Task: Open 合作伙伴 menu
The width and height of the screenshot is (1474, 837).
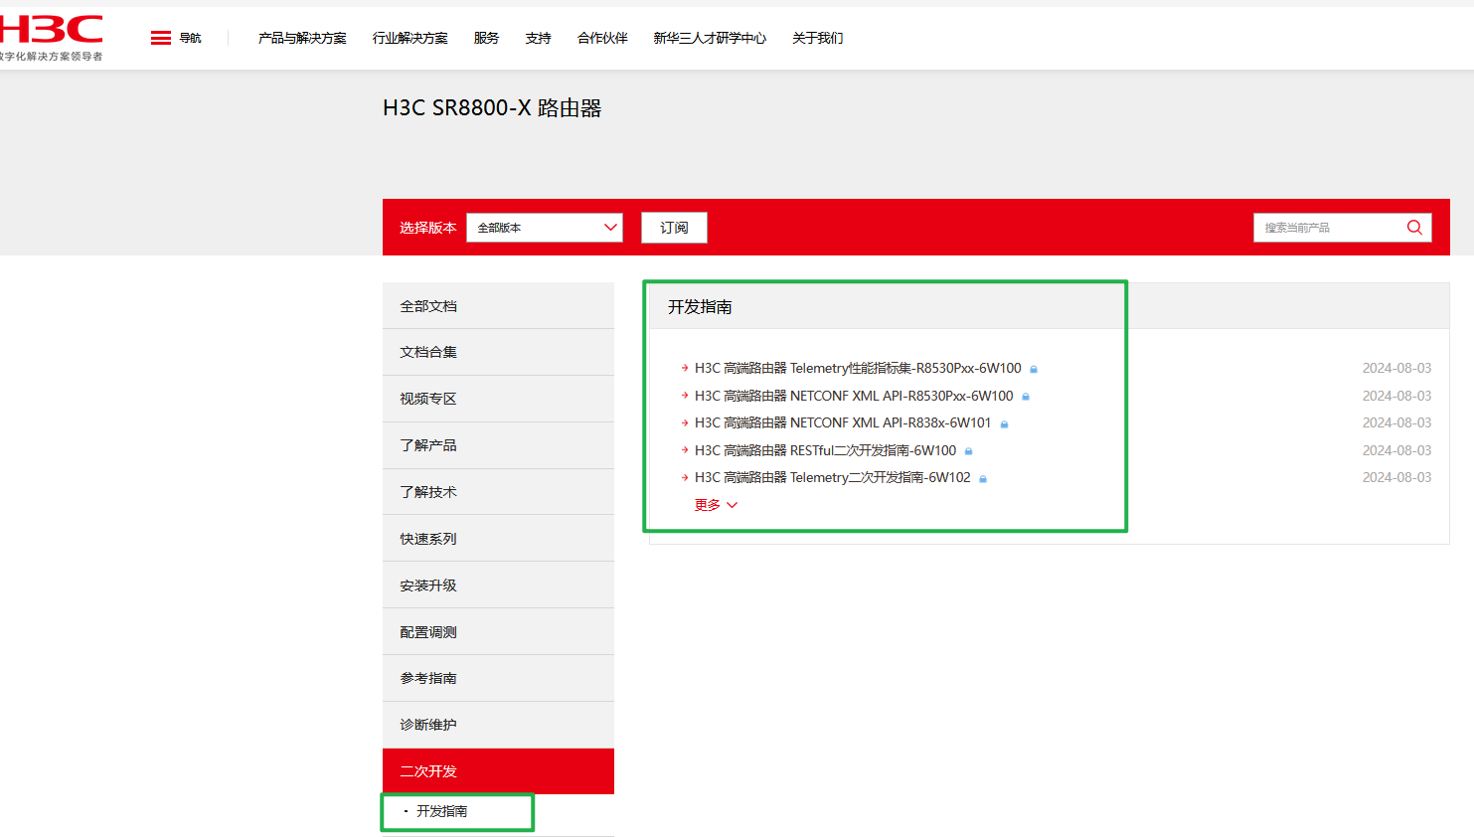Action: pyautogui.click(x=602, y=38)
